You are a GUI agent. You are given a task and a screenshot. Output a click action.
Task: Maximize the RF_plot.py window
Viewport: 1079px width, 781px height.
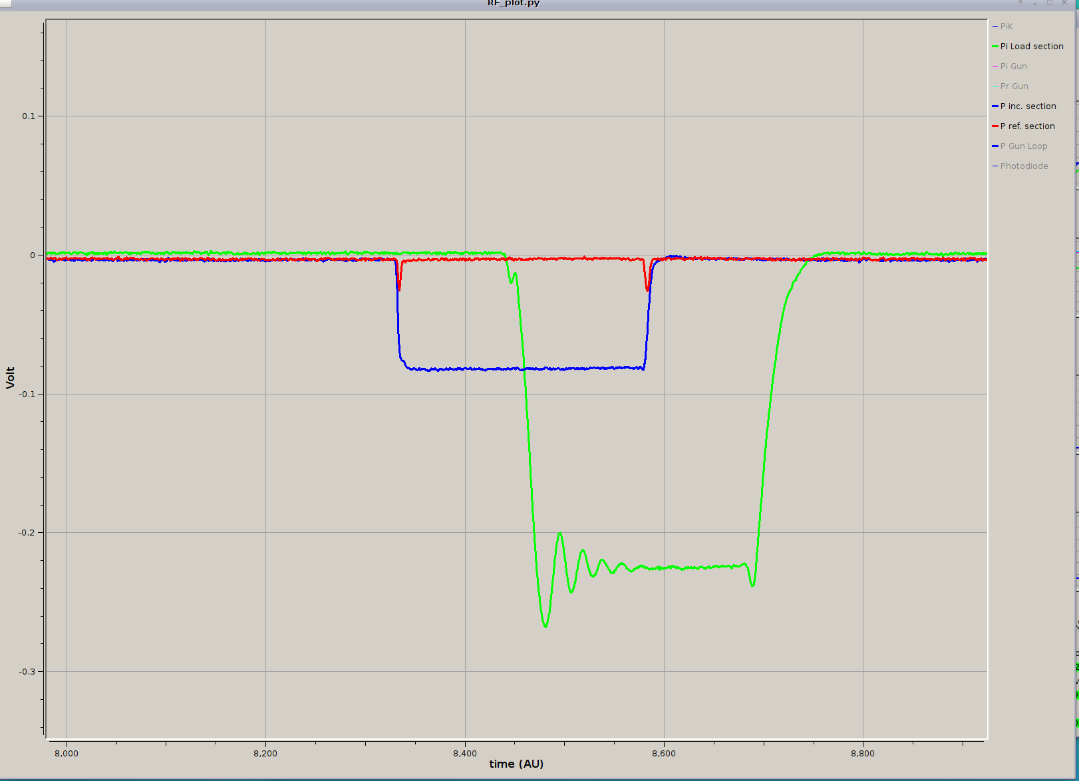(1050, 3)
